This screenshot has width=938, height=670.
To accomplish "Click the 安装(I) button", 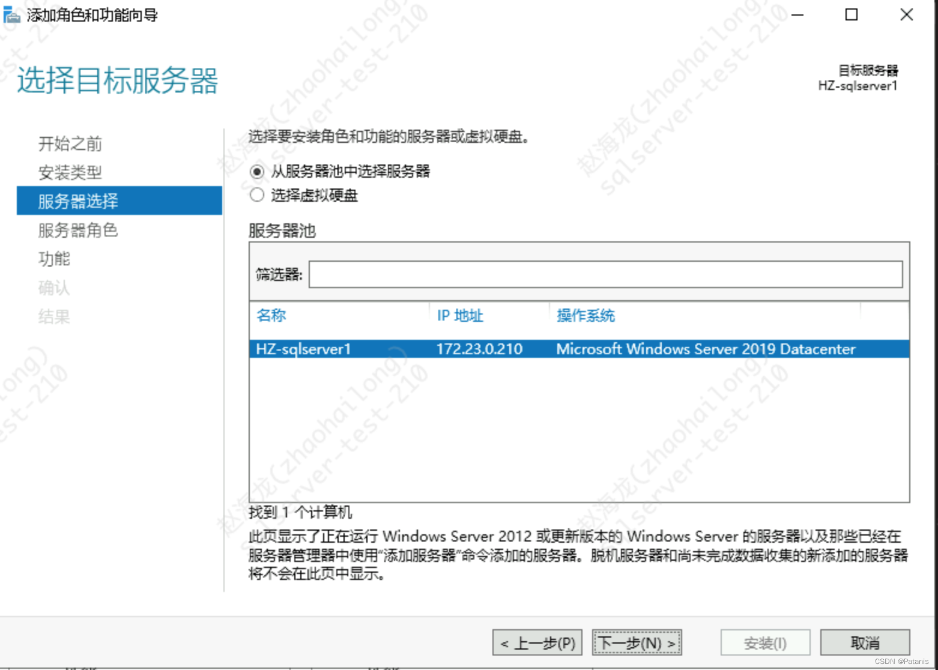I will [765, 643].
